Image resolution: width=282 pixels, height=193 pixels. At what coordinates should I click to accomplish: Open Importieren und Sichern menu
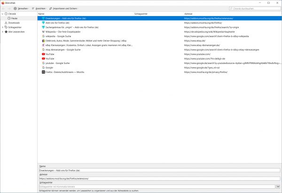(x=63, y=8)
